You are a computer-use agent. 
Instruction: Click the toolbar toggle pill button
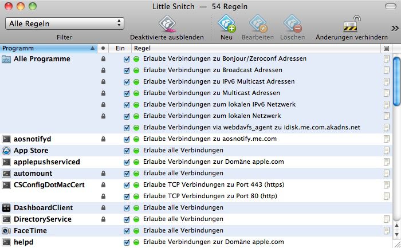(x=391, y=6)
